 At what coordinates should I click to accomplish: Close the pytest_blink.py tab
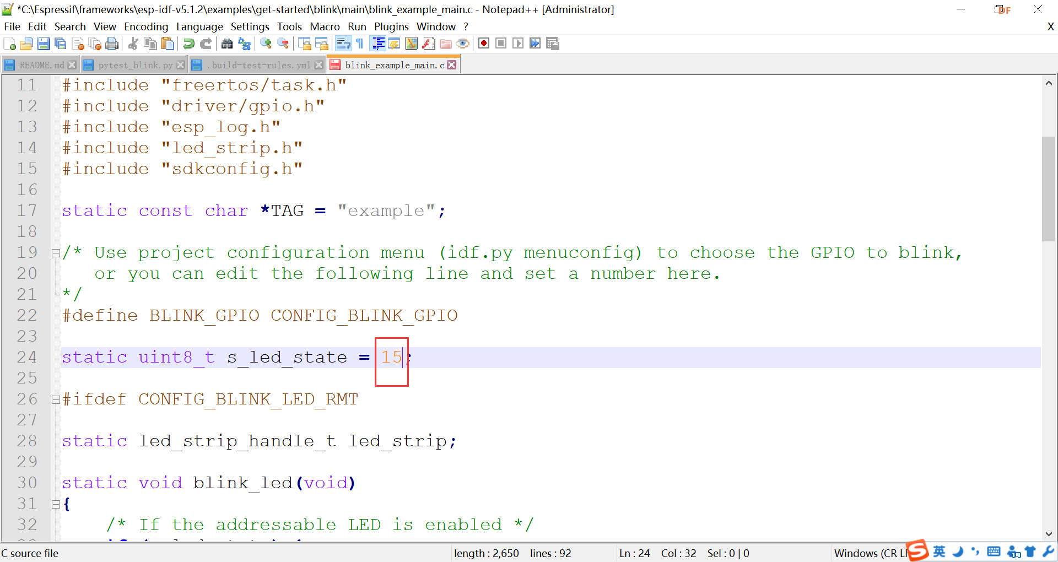coord(181,65)
